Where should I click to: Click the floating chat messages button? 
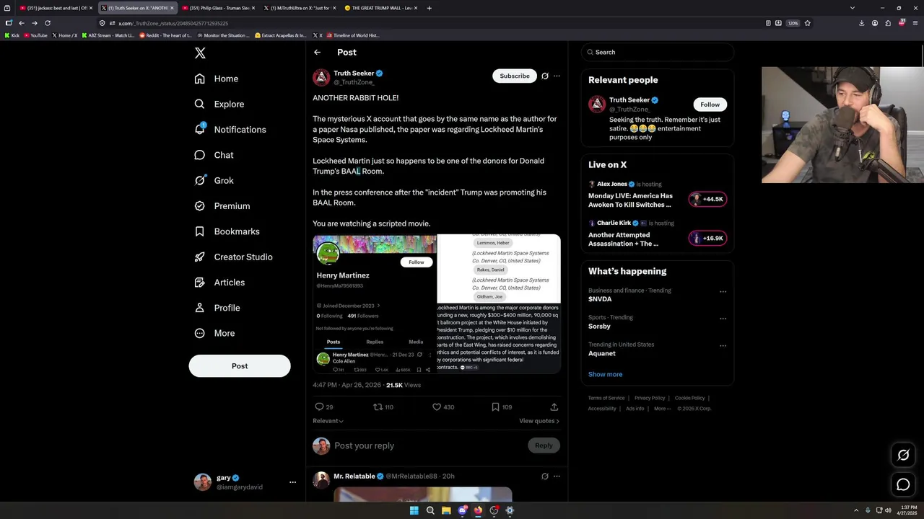point(903,485)
